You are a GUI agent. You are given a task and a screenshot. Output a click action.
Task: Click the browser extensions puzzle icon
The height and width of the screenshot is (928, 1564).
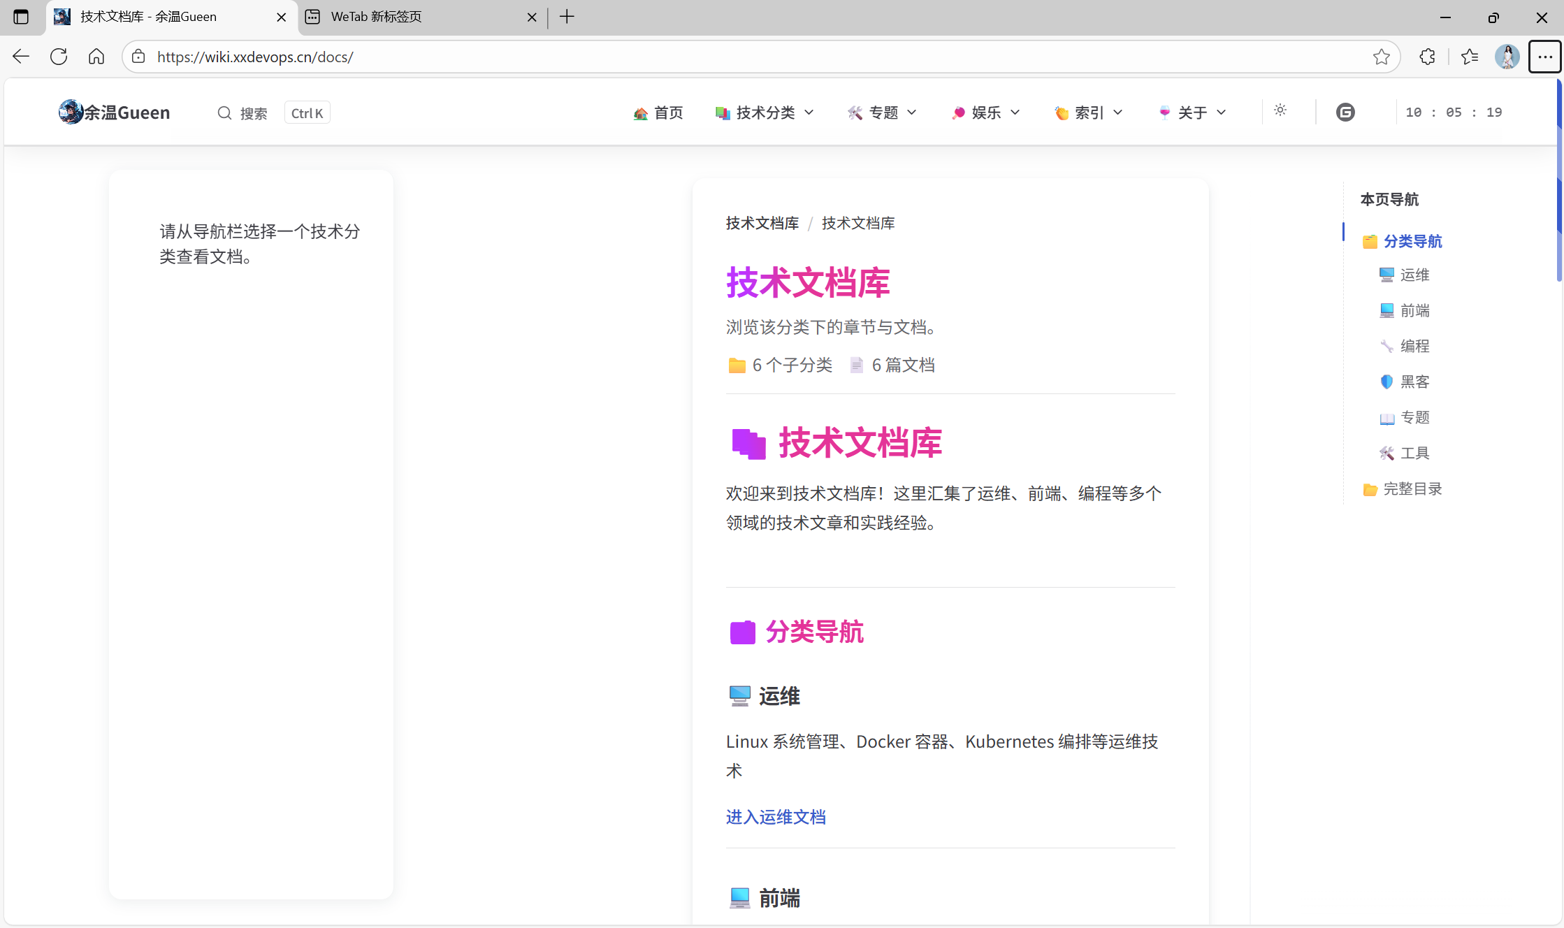(1427, 57)
